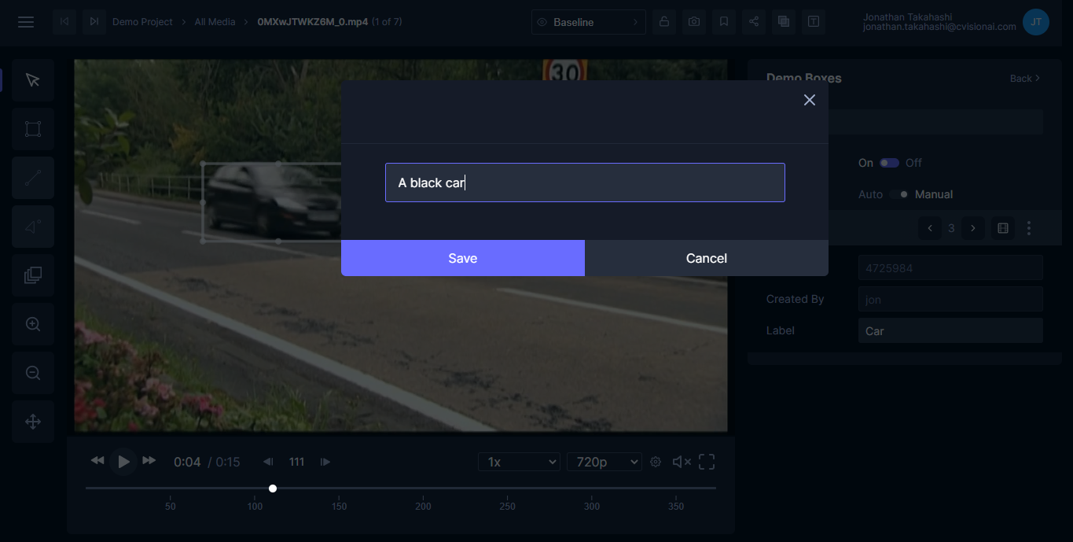Select the duplicate layers tool

pos(33,275)
